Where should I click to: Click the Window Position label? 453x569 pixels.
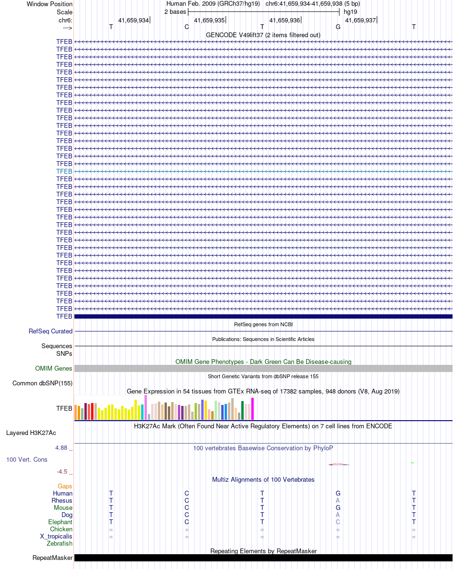point(50,4)
